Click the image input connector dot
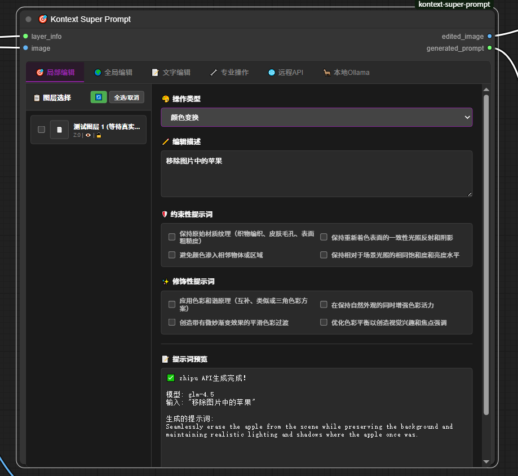The width and height of the screenshot is (518, 476). click(x=25, y=48)
